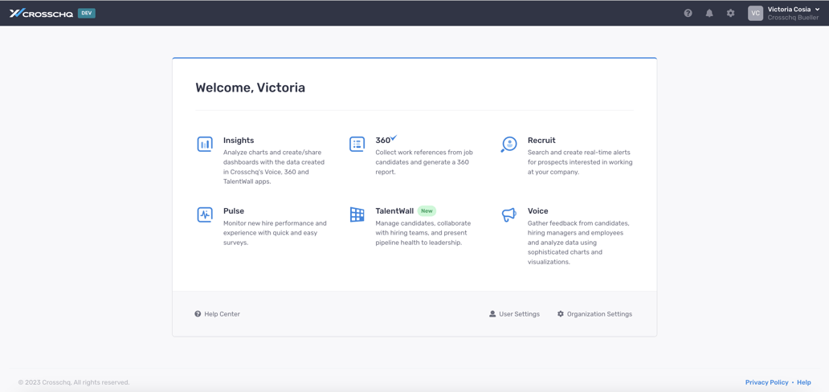Image resolution: width=829 pixels, height=392 pixels.
Task: Click the Recruit person search icon
Action: pos(508,145)
